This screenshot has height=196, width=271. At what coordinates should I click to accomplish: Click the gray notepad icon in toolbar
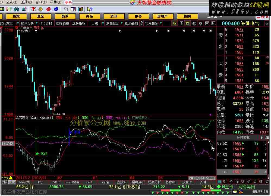tap(65, 9)
